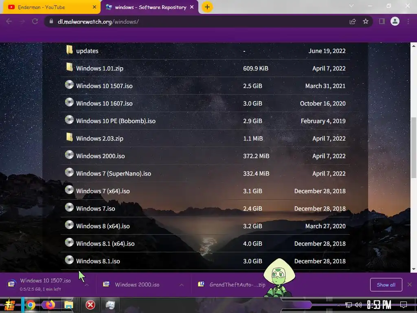Click the disc icon beside Windows 7.iso
This screenshot has height=313, width=417.
point(69,207)
